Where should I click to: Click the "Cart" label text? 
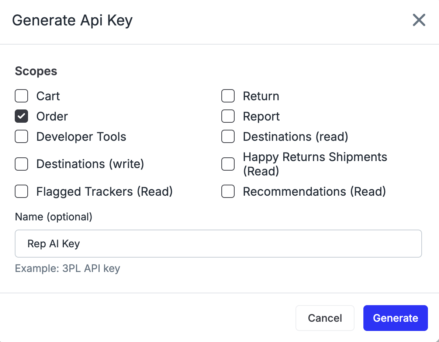point(48,96)
